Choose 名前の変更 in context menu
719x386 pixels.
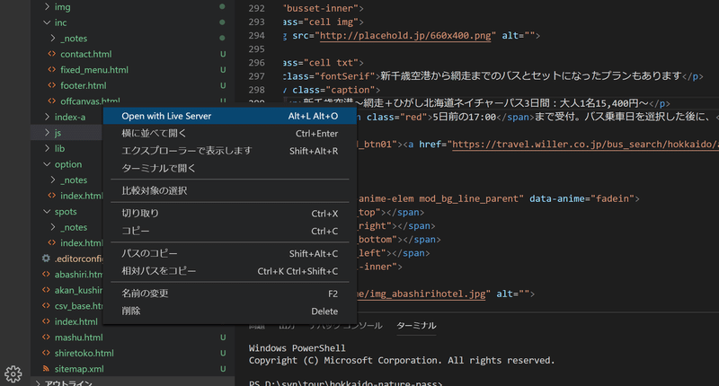click(x=144, y=294)
